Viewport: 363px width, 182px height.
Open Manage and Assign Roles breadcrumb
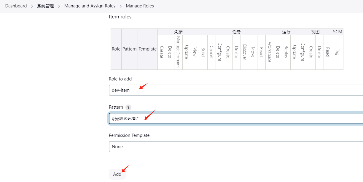tap(90, 6)
